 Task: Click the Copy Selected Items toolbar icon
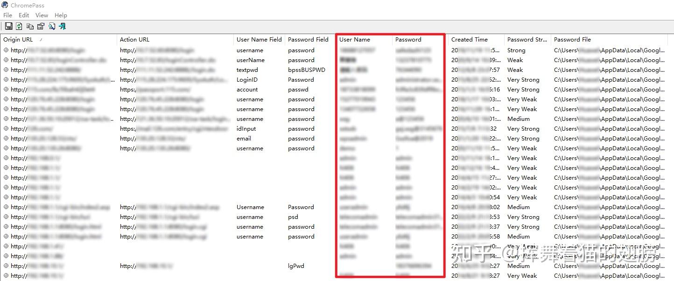click(x=30, y=27)
